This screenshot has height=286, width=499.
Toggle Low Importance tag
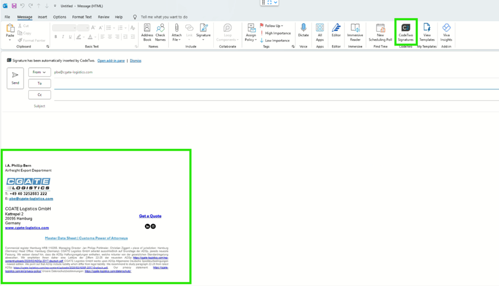[275, 40]
